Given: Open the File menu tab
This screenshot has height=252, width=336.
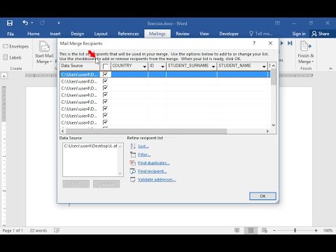Looking at the screenshot, I should (x=10, y=34).
